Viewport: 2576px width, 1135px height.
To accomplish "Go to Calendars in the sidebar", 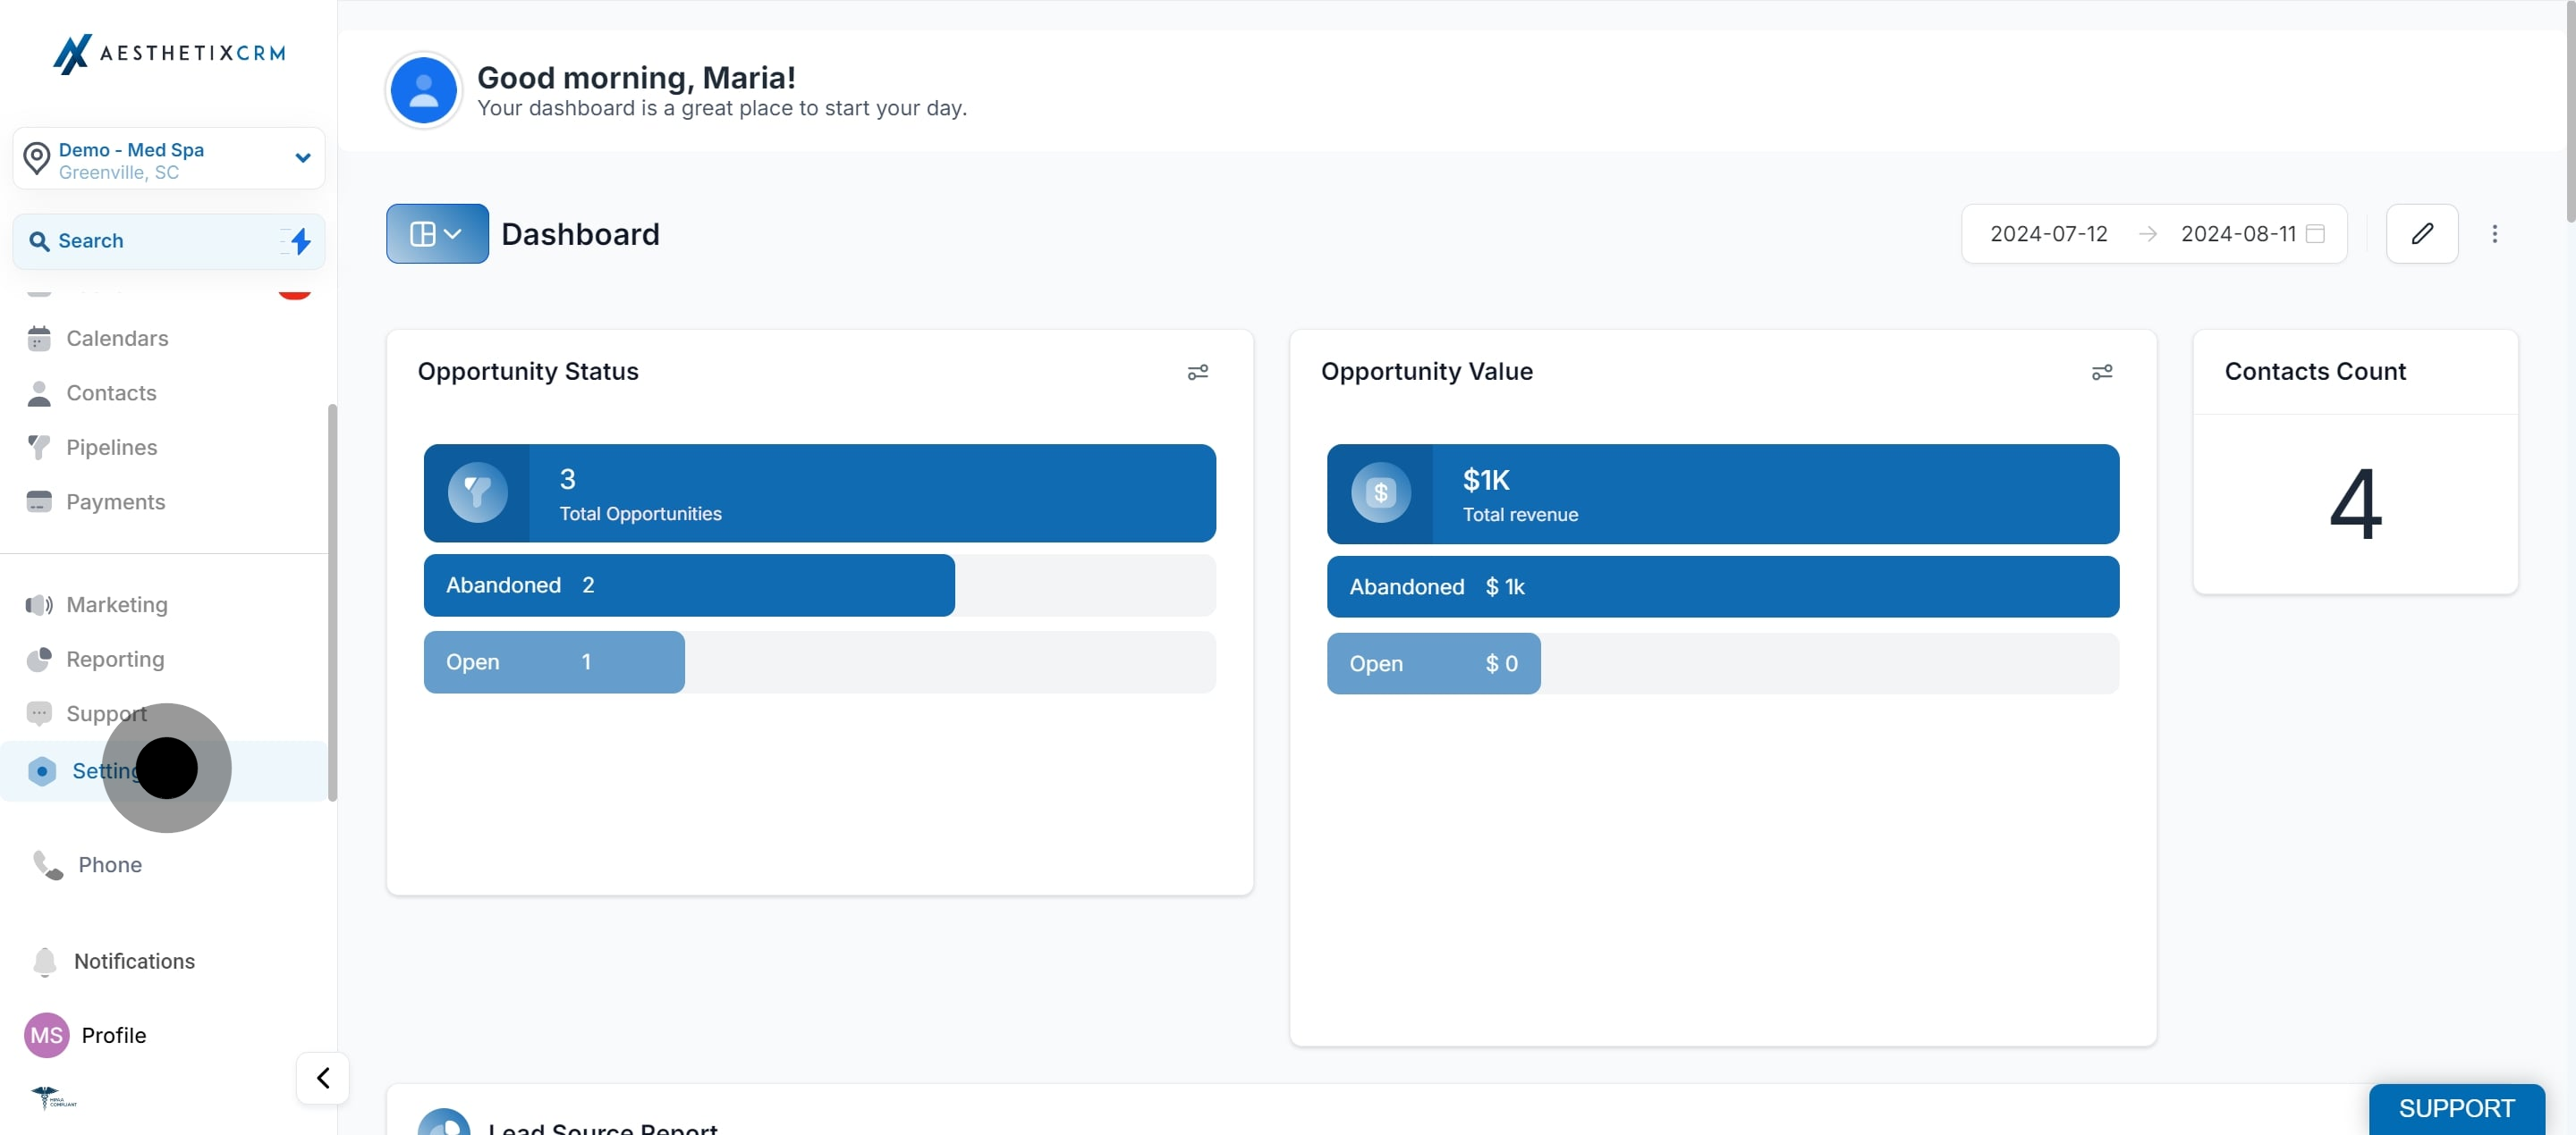I will [x=116, y=339].
